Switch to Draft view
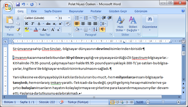The image size is (188, 107). [132, 102]
